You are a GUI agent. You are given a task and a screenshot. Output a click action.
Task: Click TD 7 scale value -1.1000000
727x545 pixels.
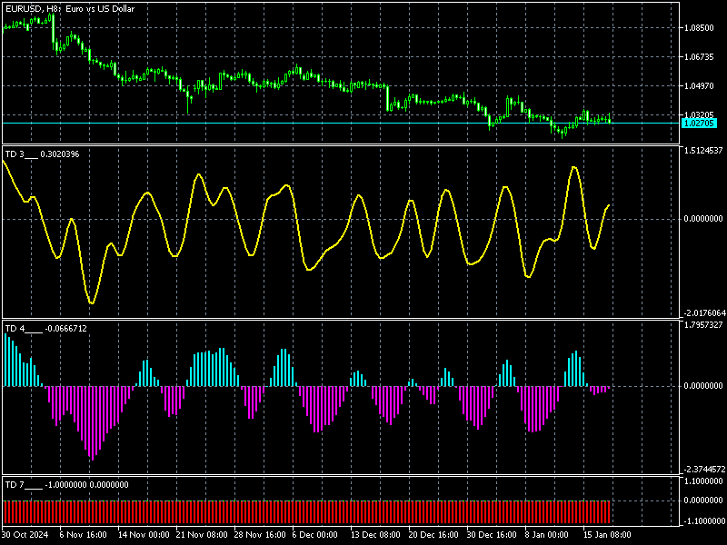click(x=703, y=521)
